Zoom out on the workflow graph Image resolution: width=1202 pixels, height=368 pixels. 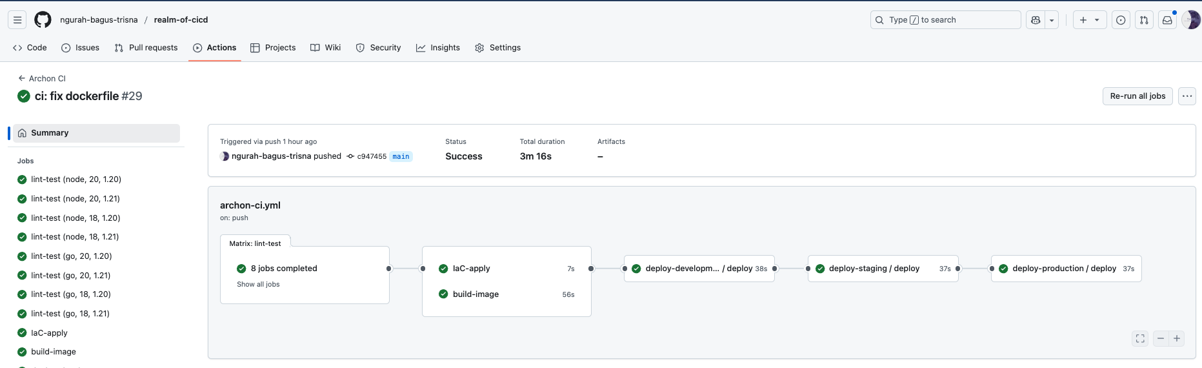(1160, 338)
